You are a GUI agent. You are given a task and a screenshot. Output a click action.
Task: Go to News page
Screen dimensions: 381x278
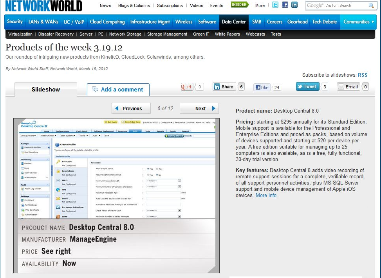105,5
